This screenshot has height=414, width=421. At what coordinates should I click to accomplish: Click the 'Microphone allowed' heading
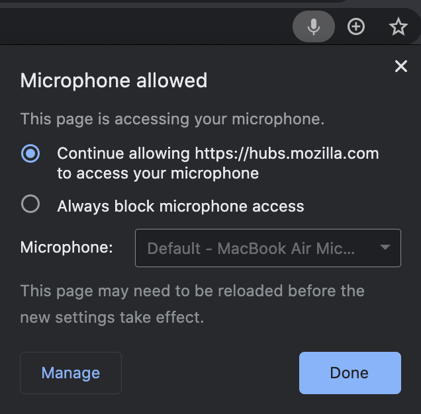114,81
